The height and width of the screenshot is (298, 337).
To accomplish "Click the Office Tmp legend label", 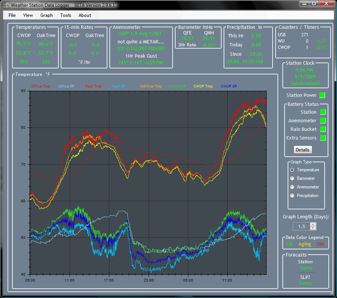I will click(x=41, y=86).
